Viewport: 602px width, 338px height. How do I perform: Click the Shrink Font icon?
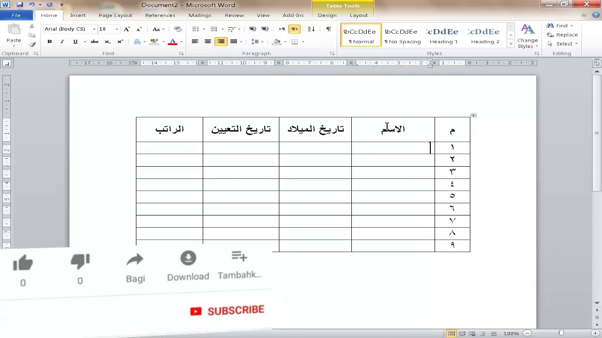(139, 29)
